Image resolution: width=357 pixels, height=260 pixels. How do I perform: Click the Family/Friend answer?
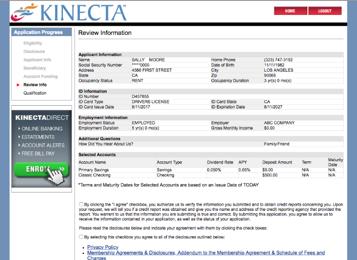[x=277, y=144]
